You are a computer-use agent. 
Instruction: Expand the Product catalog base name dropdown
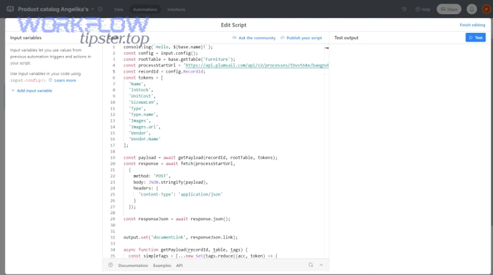(93, 9)
